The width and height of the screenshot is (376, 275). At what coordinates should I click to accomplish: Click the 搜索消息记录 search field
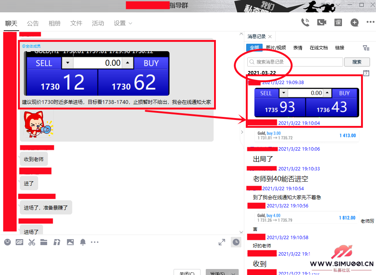point(296,62)
